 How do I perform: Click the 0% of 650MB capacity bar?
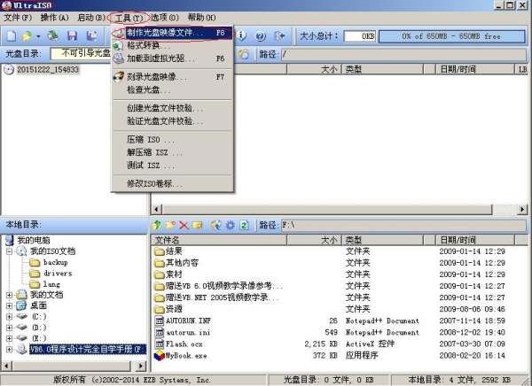pyautogui.click(x=451, y=36)
